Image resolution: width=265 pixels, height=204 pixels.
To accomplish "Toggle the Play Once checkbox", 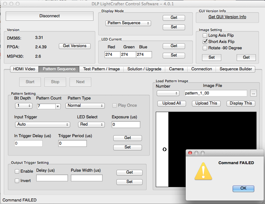I will (x=115, y=105).
